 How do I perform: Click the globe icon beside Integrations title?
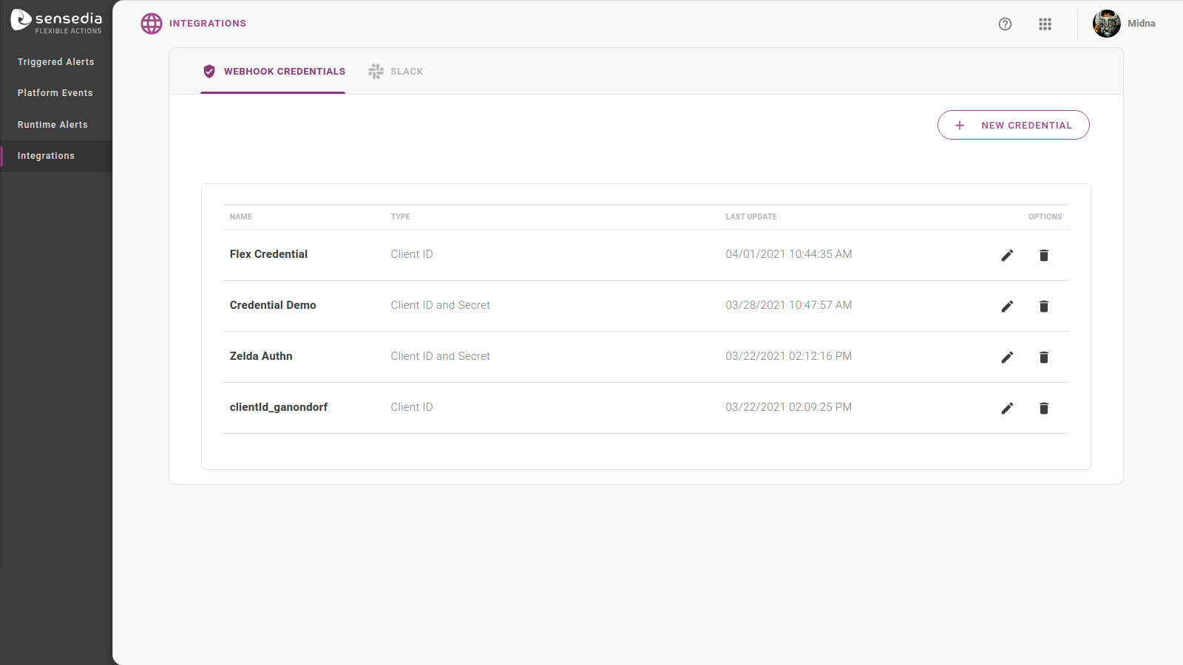(x=151, y=23)
